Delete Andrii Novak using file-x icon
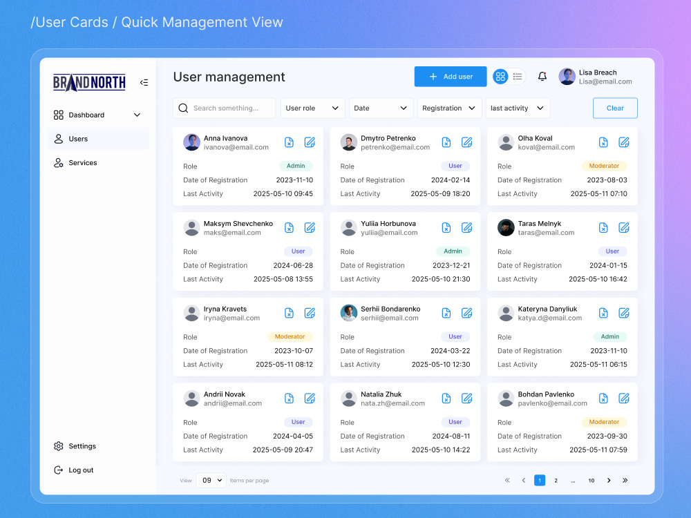The image size is (691, 518). [x=289, y=399]
